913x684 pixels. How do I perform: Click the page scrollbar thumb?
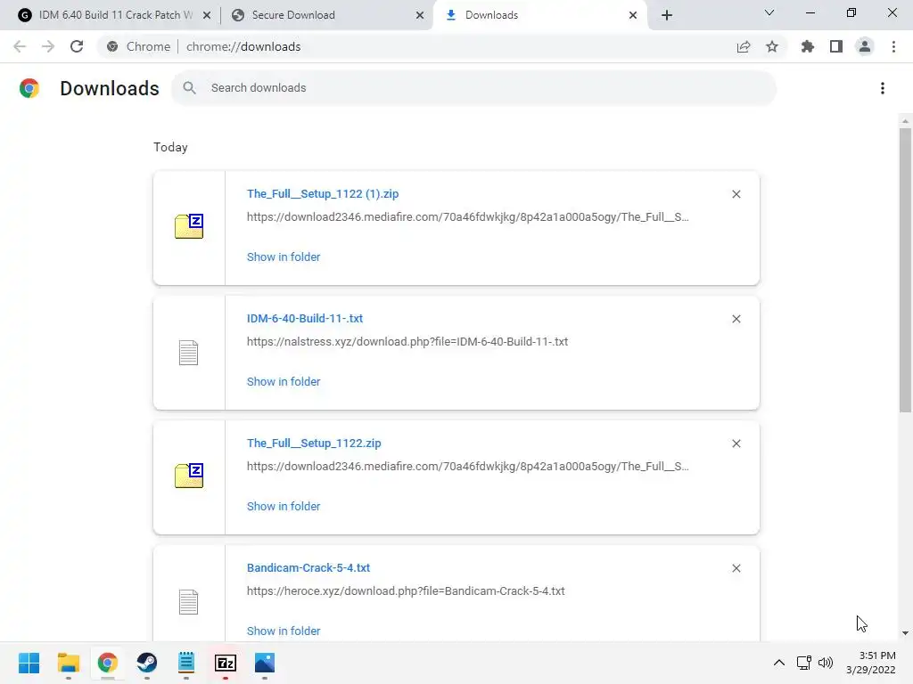905,271
